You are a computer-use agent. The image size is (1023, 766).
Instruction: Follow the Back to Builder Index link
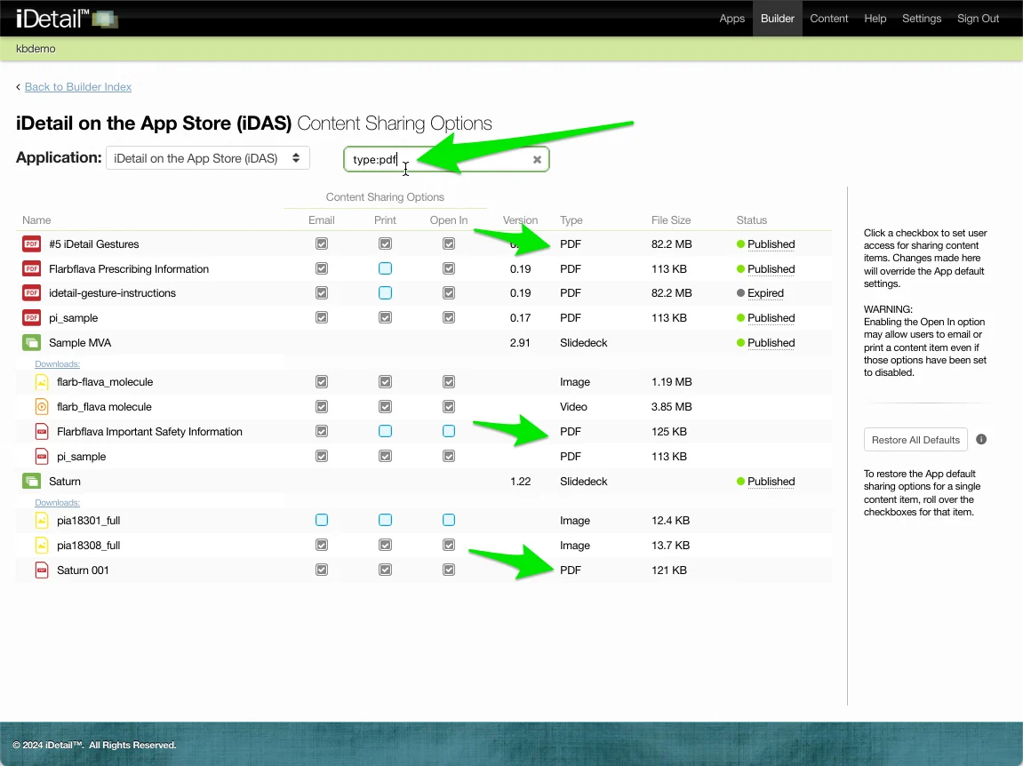[x=78, y=87]
